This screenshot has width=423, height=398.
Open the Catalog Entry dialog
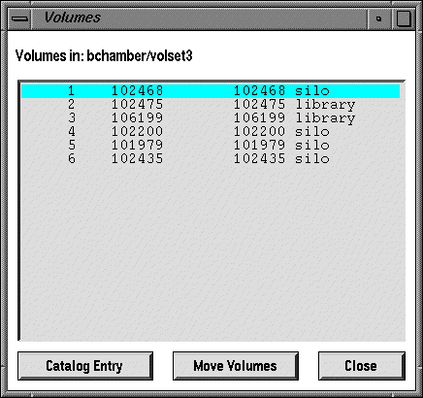pyautogui.click(x=85, y=366)
